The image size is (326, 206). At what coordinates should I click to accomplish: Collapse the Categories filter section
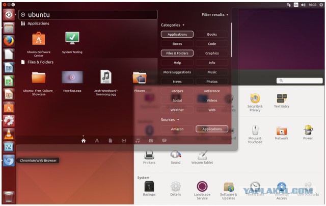(173, 25)
